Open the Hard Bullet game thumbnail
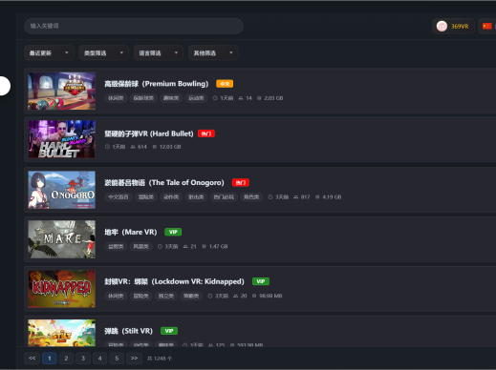Image resolution: width=496 pixels, height=370 pixels. pyautogui.click(x=61, y=139)
